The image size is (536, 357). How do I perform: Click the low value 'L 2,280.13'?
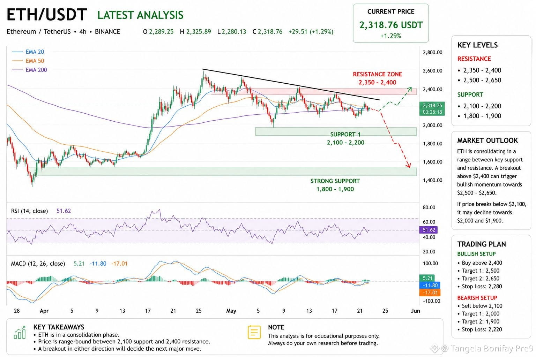tap(232, 32)
